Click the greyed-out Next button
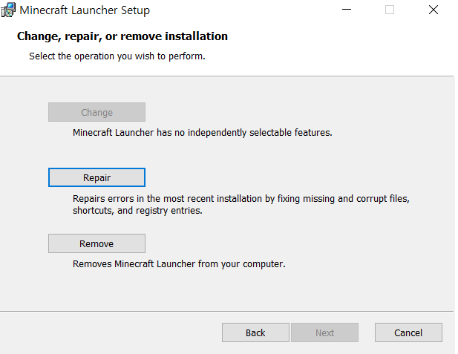Screen dimensions: 458x354 (x=324, y=332)
